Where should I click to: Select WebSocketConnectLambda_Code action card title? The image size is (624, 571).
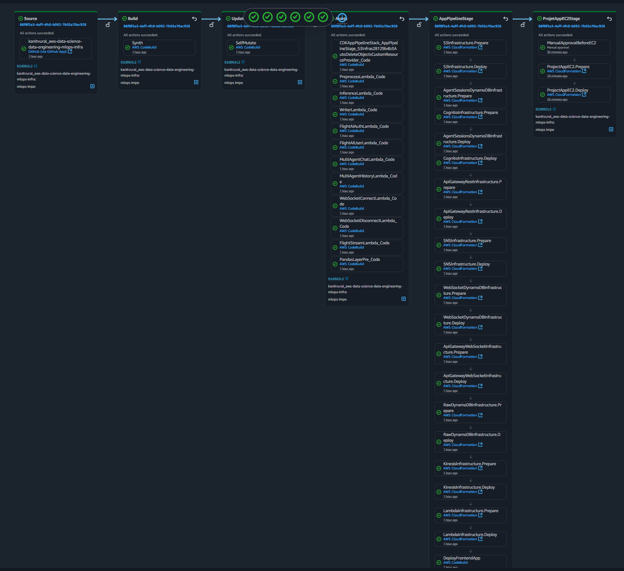click(x=368, y=201)
